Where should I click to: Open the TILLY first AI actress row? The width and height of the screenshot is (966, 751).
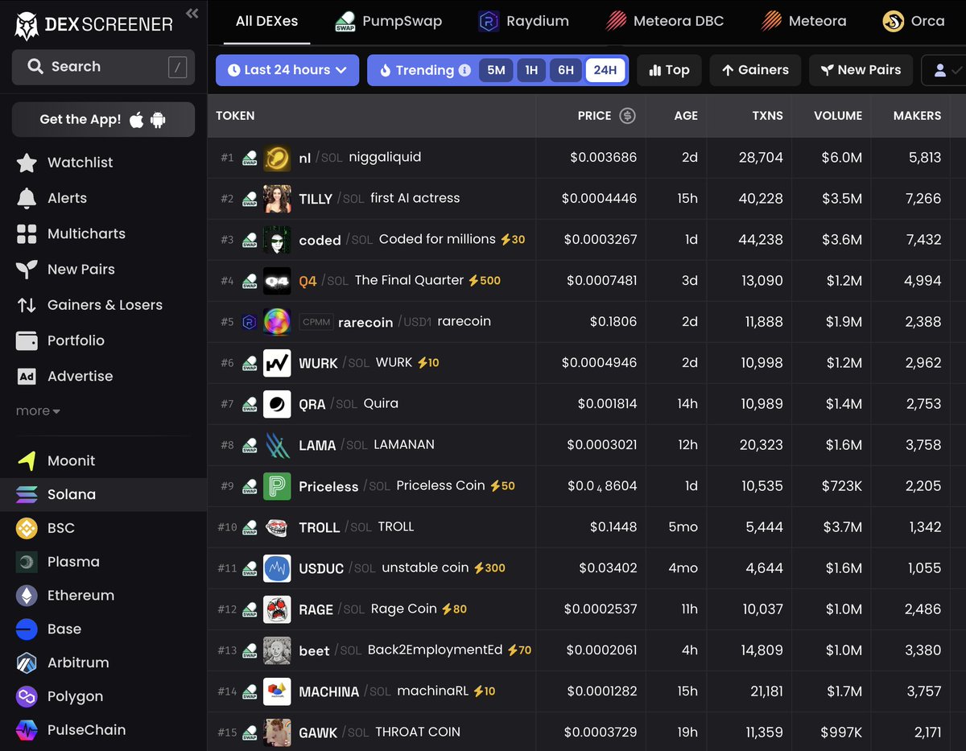587,199
